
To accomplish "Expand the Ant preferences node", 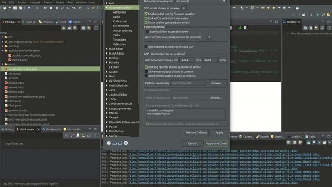I will (x=107, y=3).
